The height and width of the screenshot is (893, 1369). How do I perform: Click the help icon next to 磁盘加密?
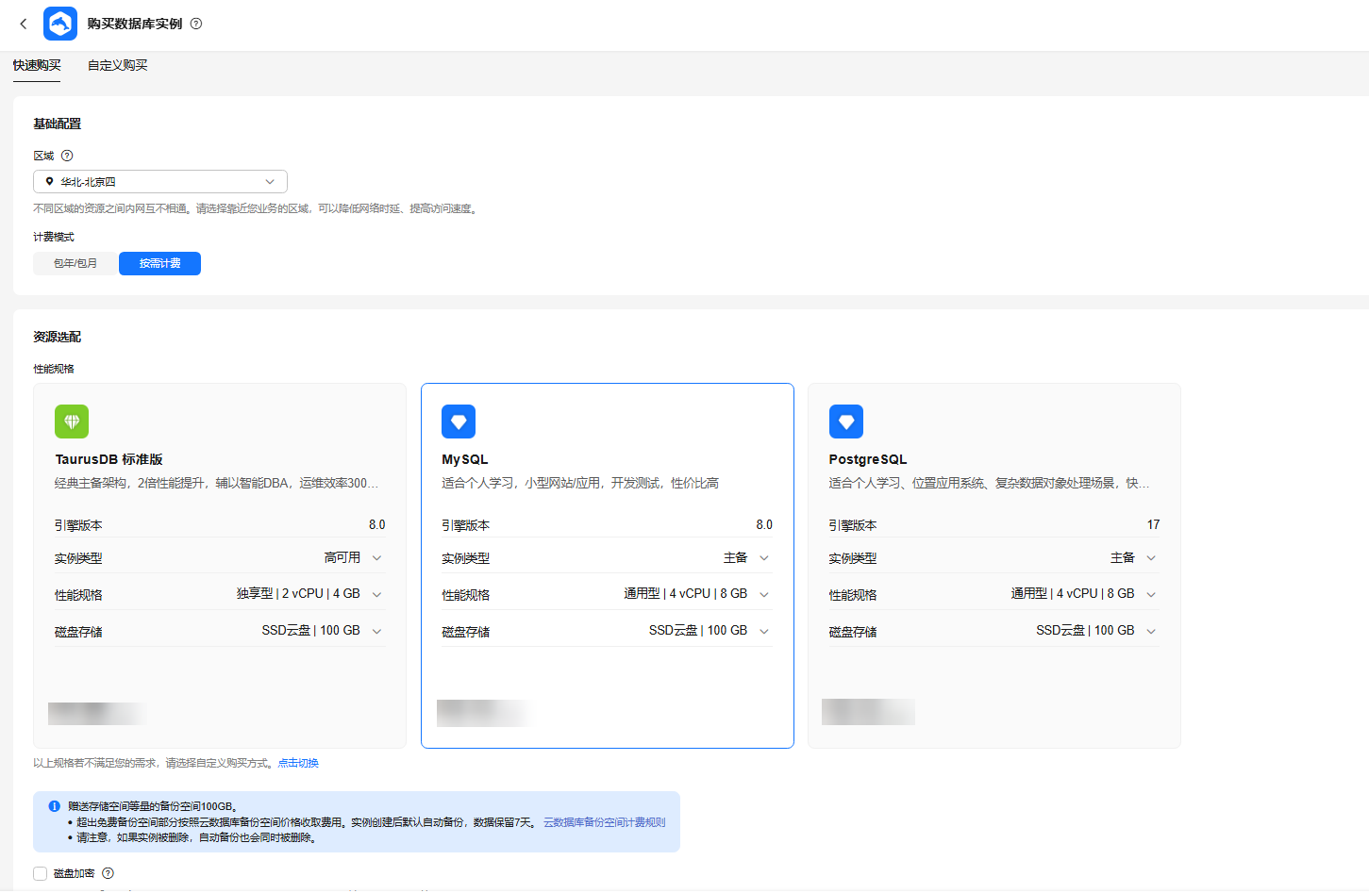[108, 873]
